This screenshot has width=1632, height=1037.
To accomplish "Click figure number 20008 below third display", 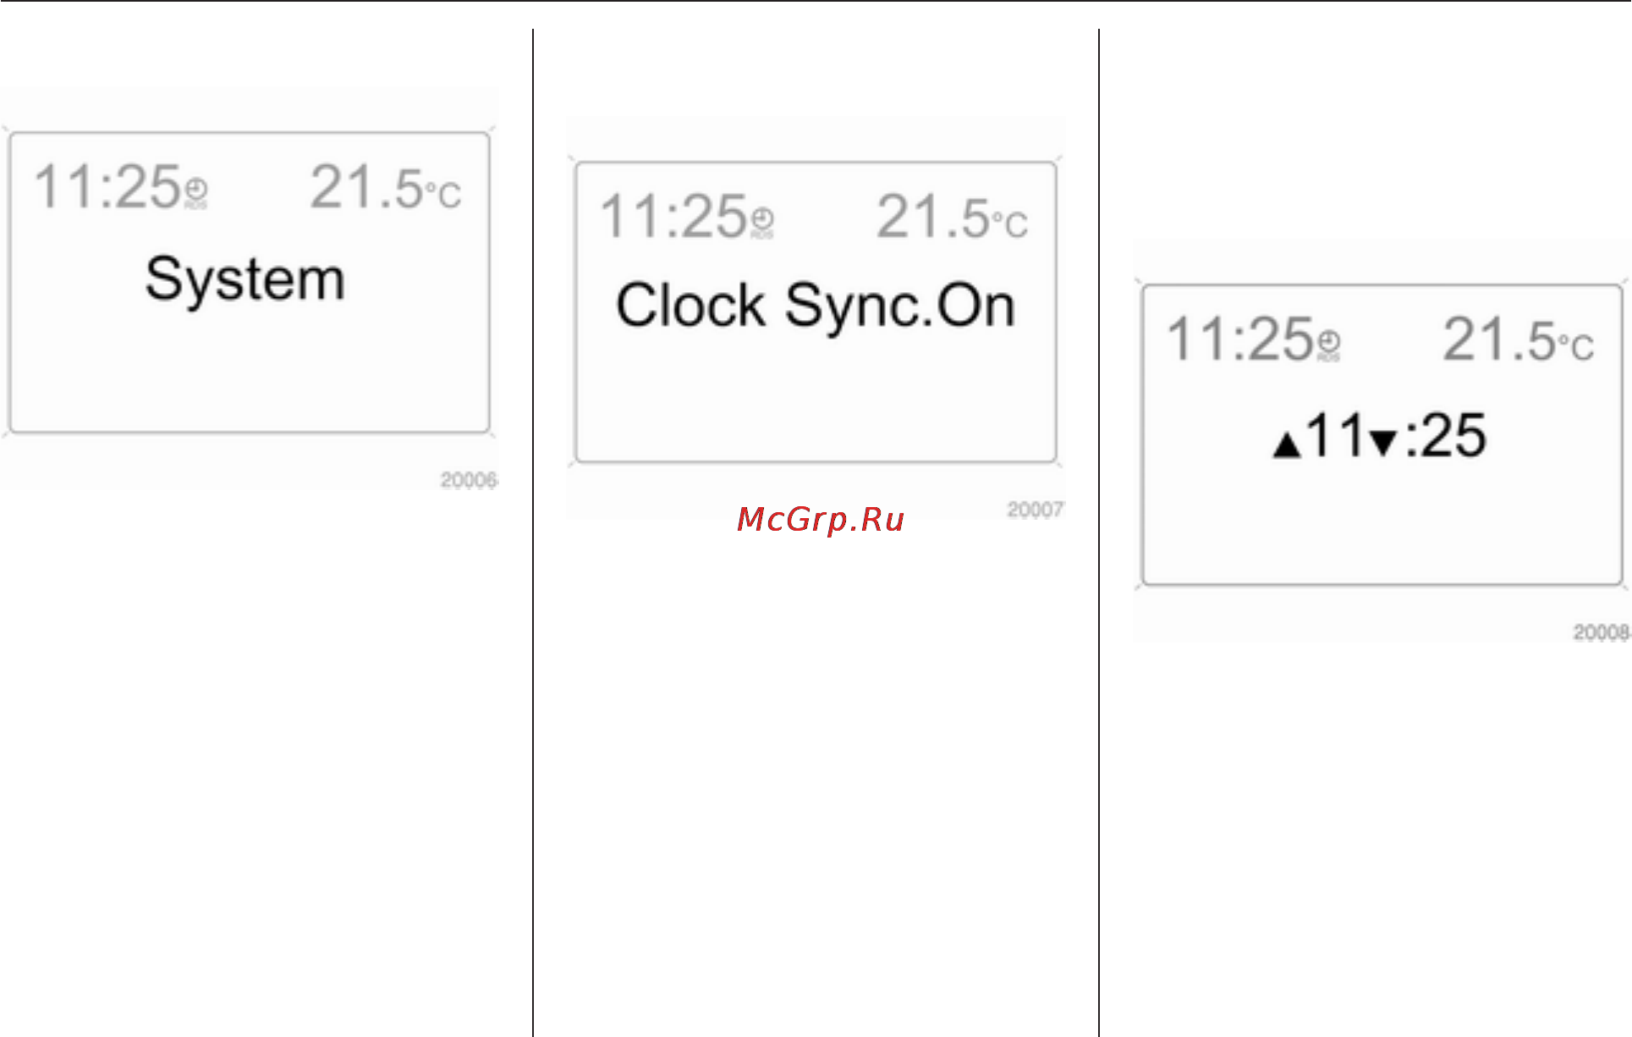I will click(x=1602, y=632).
